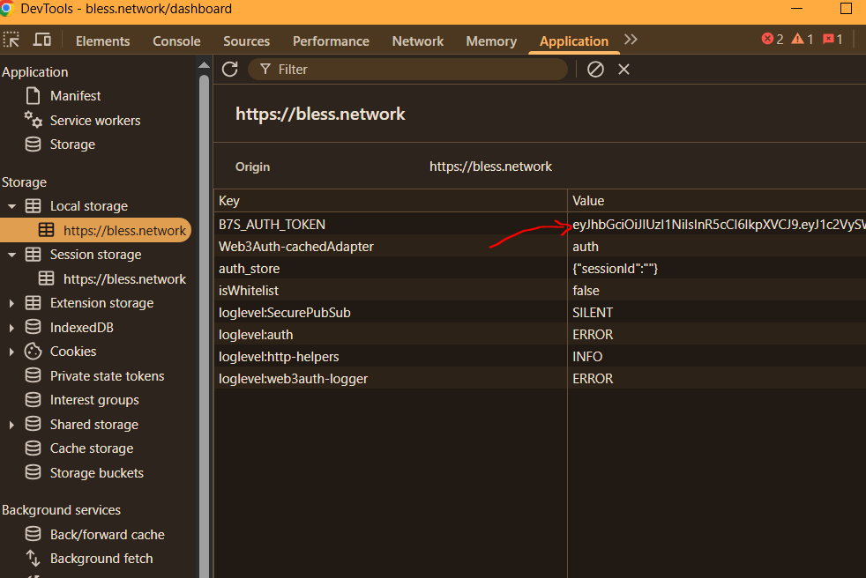Open the Memory tab

(x=491, y=41)
